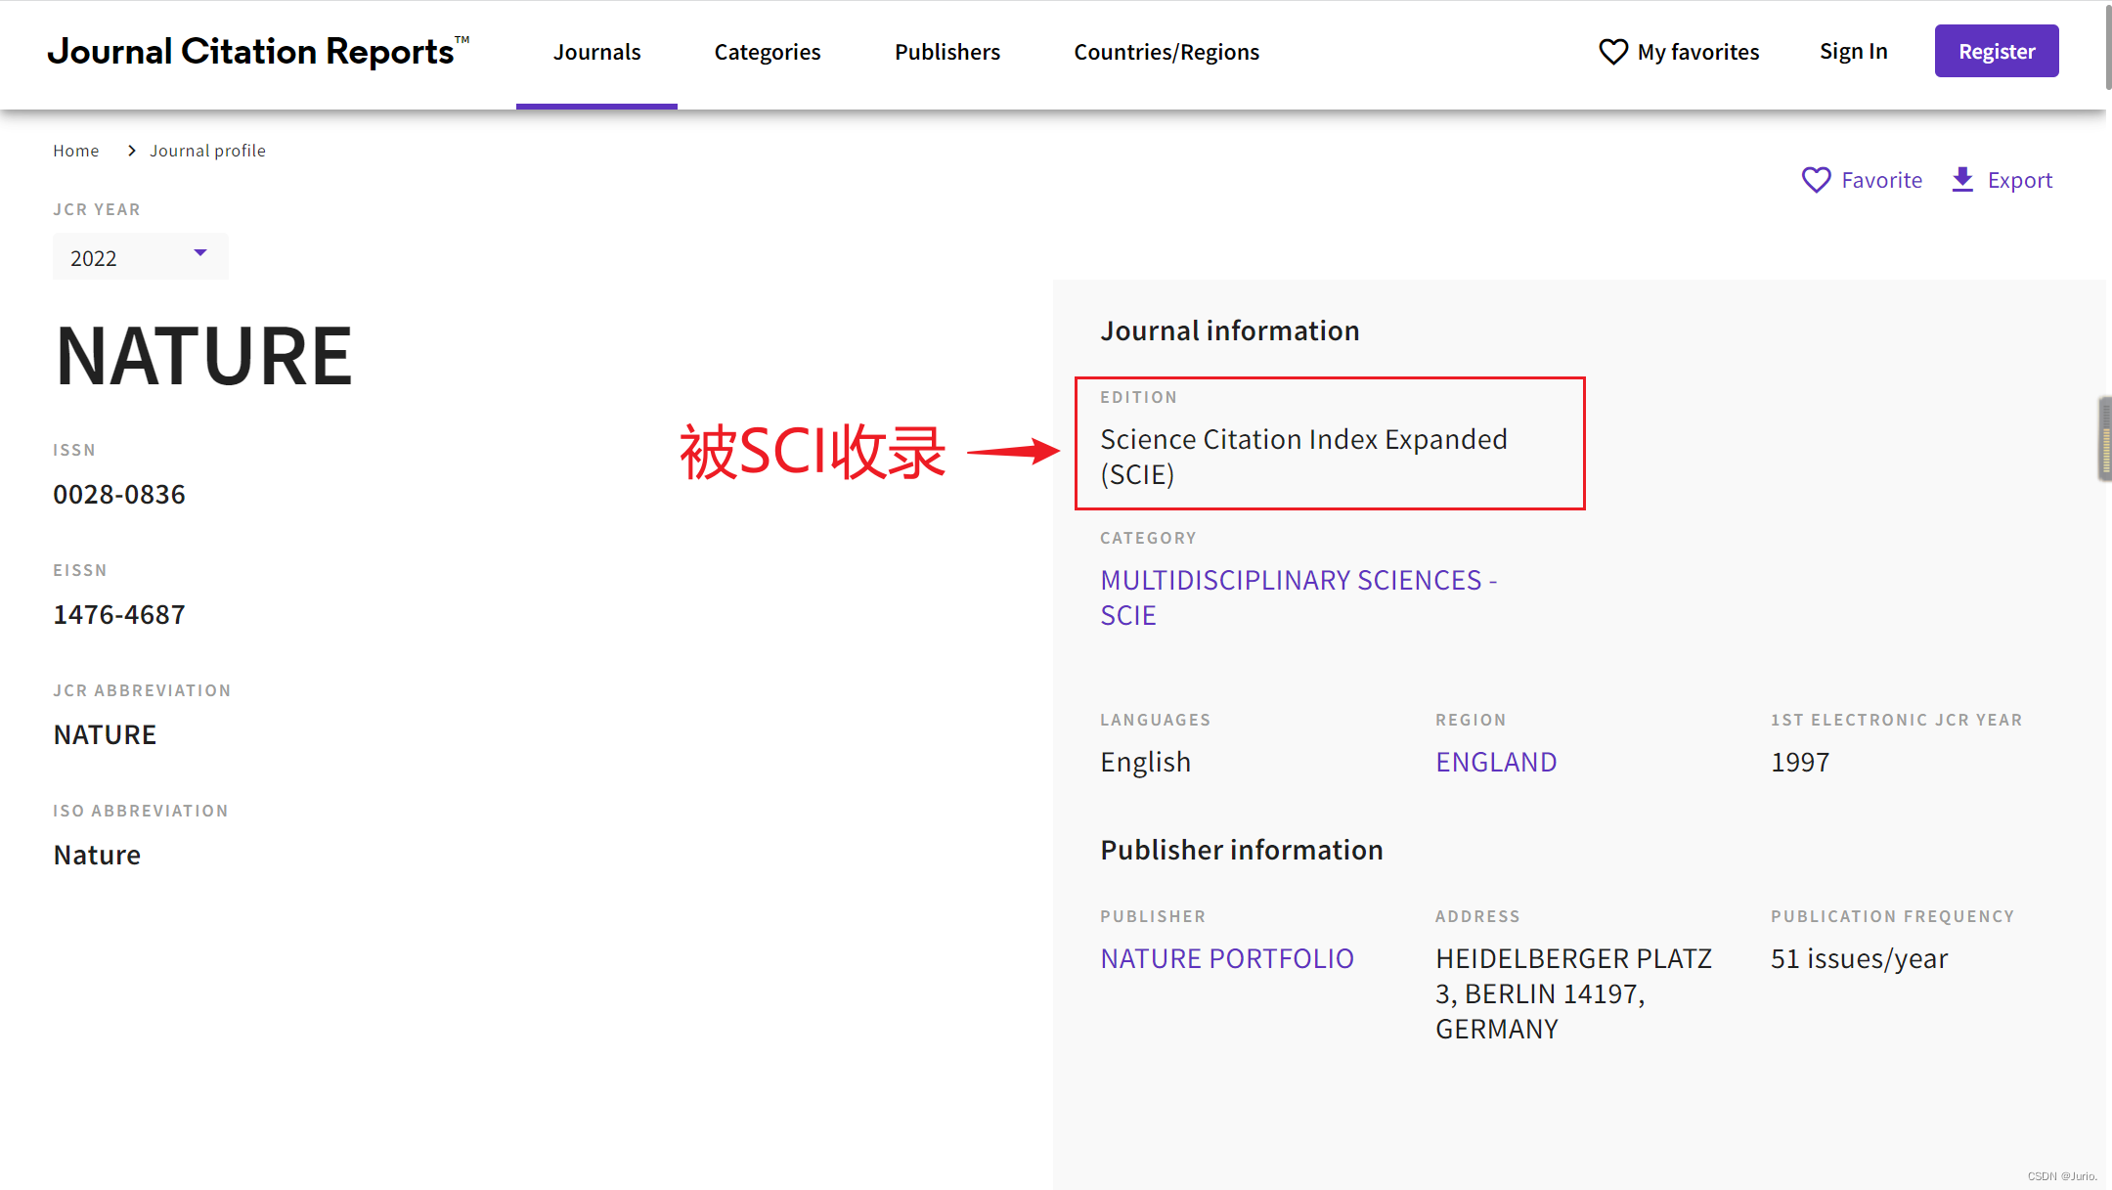Screen dimensions: 2112x1190
Task: Switch to the Journals tab
Action: point(596,52)
